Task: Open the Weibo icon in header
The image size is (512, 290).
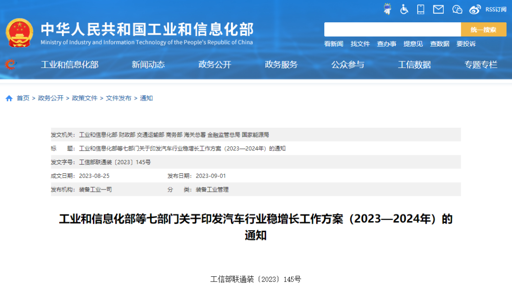Action: coord(475,9)
